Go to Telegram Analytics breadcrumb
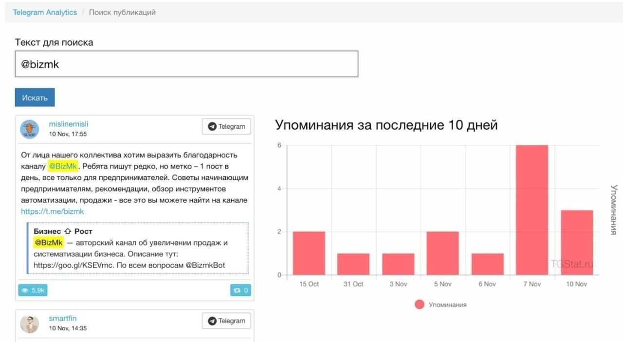The width and height of the screenshot is (623, 342). (45, 12)
